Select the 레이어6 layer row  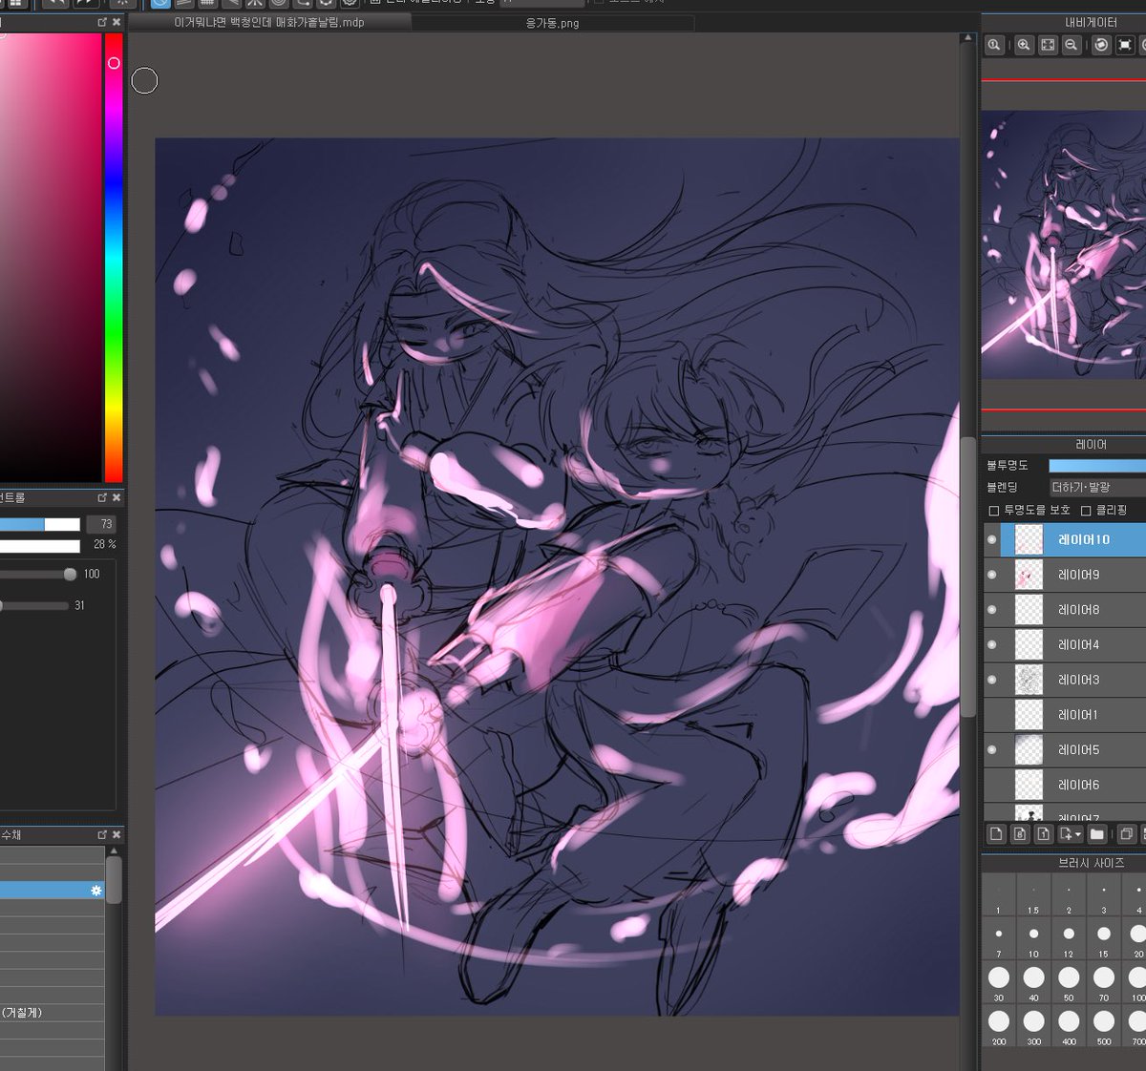point(1065,785)
